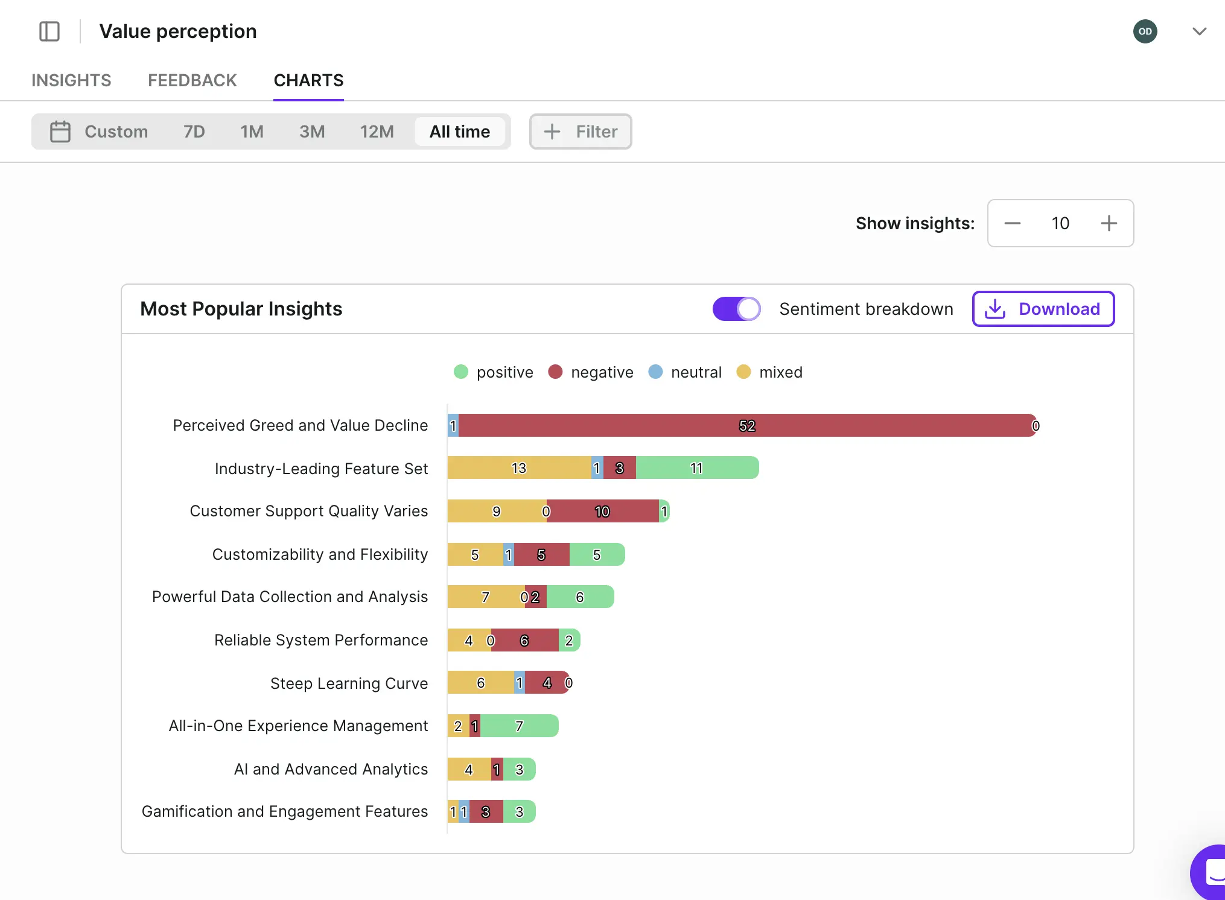Toggle the positive series in the legend

coord(494,372)
